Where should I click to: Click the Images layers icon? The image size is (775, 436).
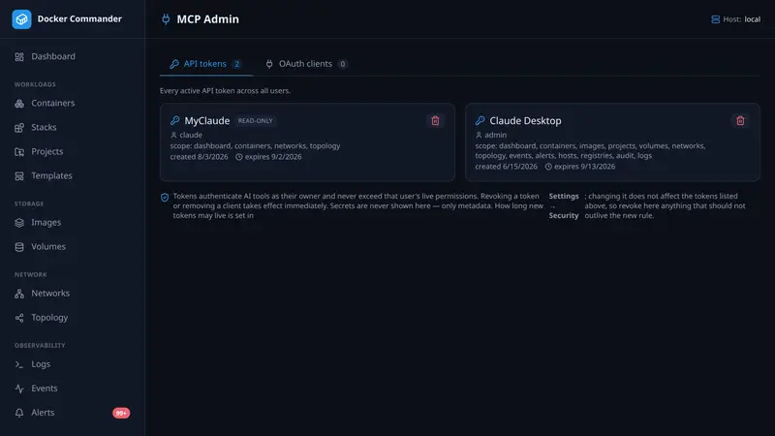[19, 223]
